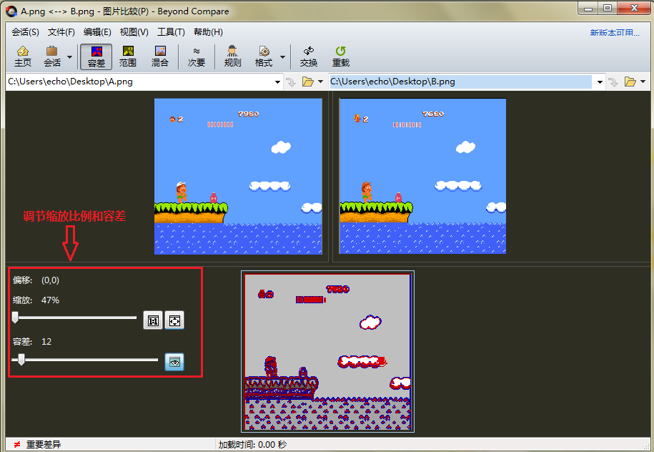The width and height of the screenshot is (654, 452).
Task: Click the difference result image
Action: click(x=328, y=352)
